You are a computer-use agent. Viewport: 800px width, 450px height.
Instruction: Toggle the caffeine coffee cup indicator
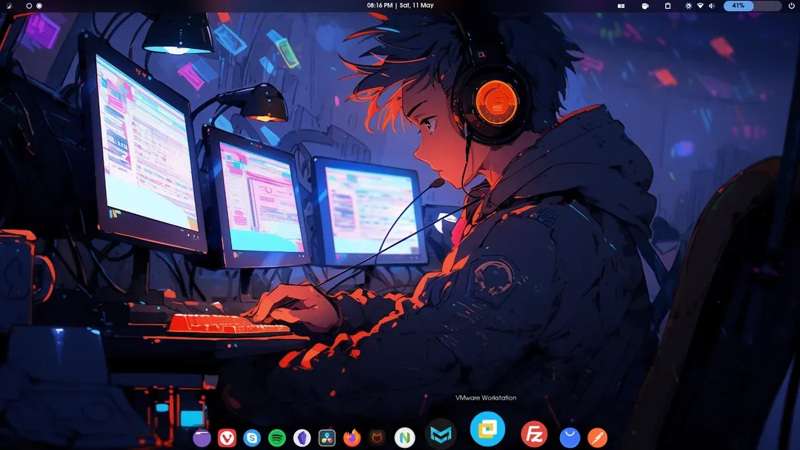[645, 6]
